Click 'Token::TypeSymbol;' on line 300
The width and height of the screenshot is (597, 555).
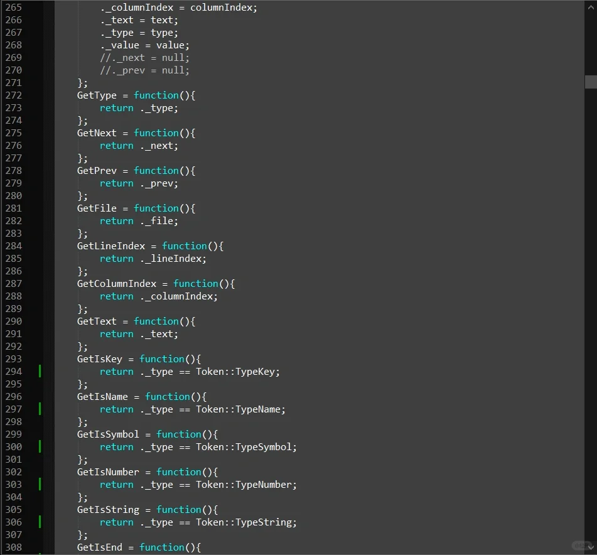(x=246, y=447)
